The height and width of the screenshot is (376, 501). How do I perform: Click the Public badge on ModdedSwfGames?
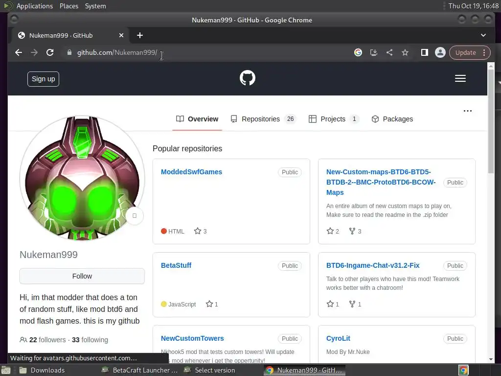(x=290, y=172)
